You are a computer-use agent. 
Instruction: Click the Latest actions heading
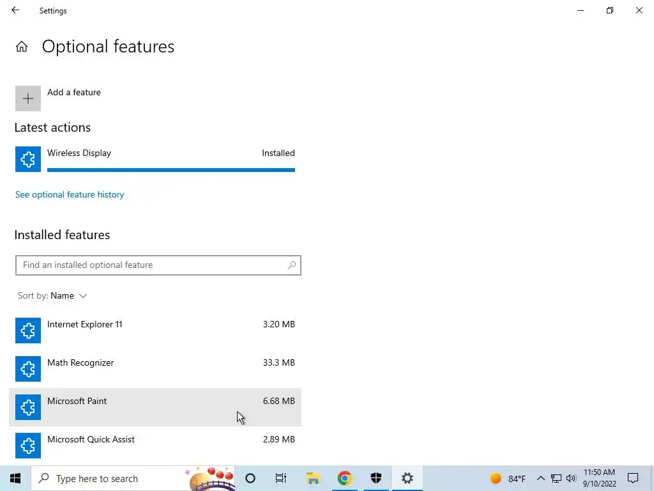click(x=52, y=128)
